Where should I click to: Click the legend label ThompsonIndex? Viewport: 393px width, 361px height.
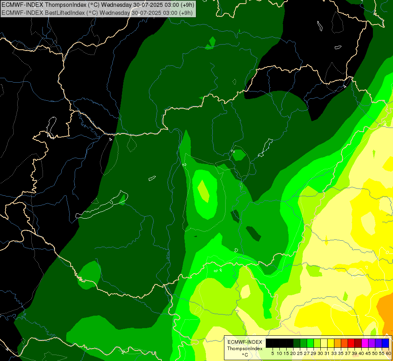tap(245, 349)
